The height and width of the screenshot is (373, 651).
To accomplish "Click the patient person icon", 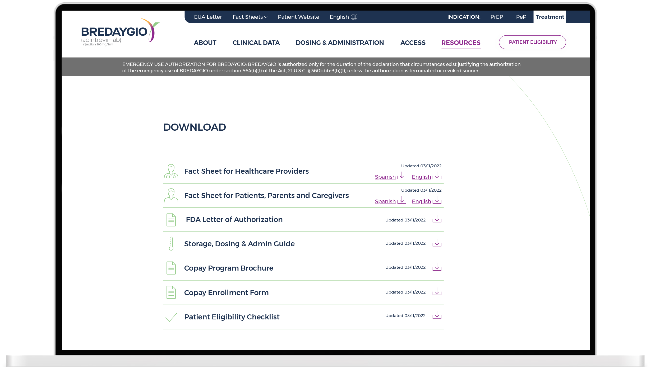I will pos(171,195).
